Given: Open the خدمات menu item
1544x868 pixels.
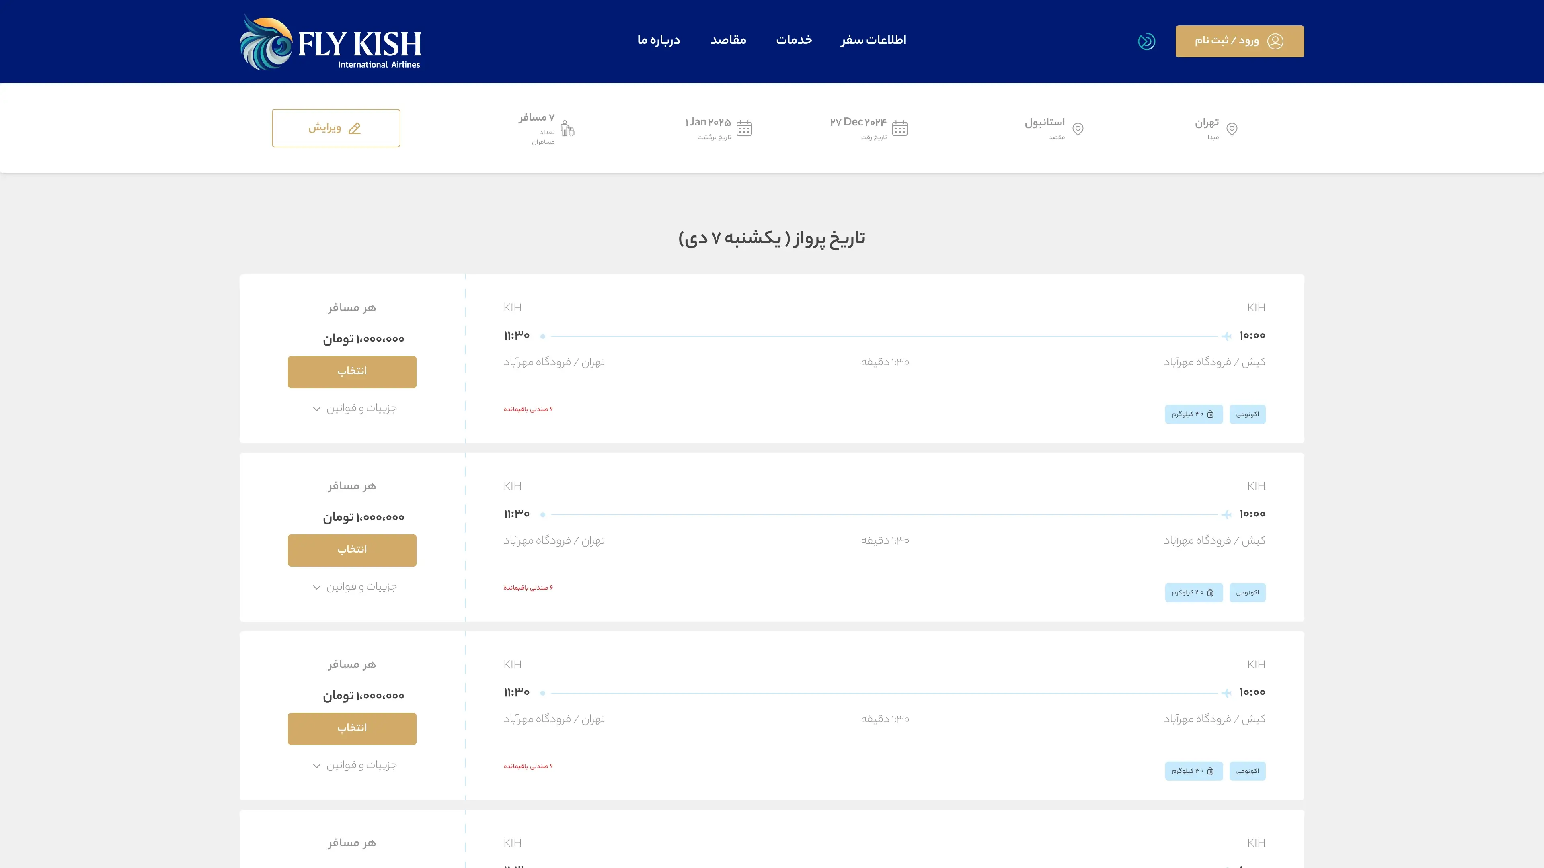Looking at the screenshot, I should coord(794,40).
